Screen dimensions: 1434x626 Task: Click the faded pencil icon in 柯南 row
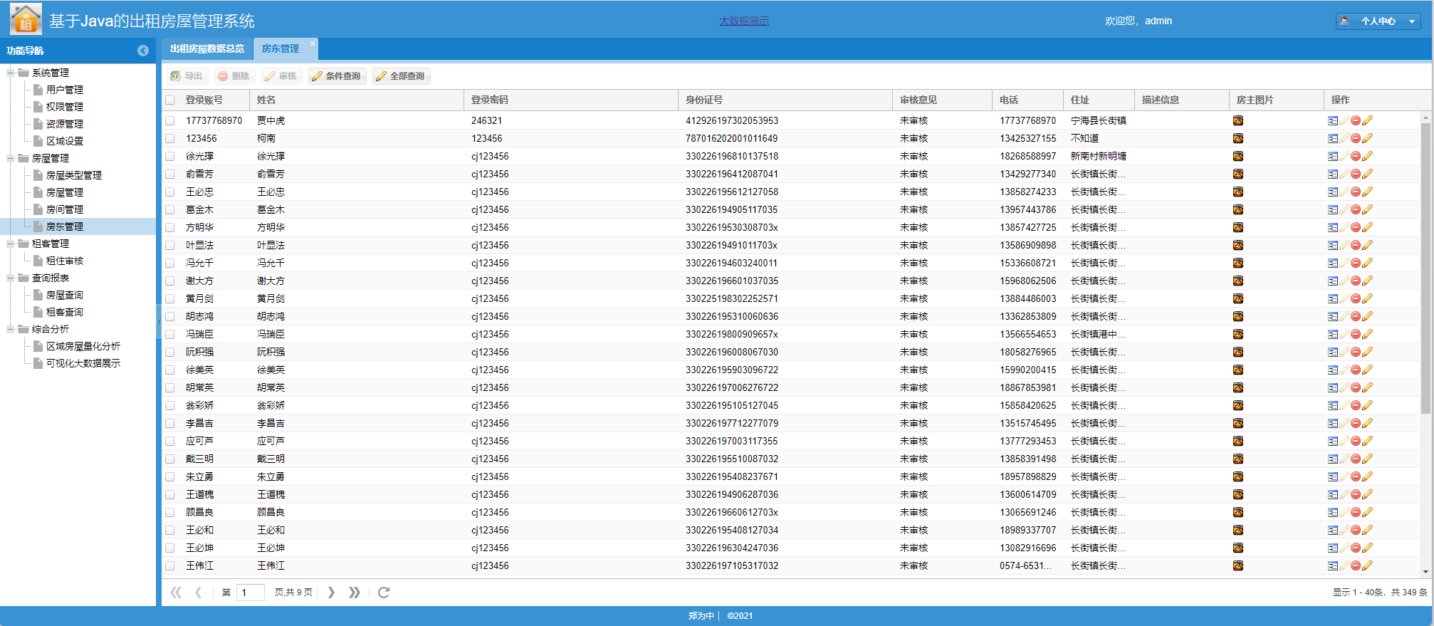(x=1344, y=138)
